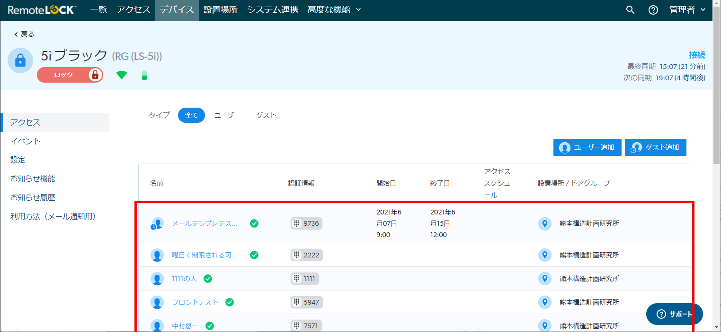Click the green Wi-Fi signal icon
Screen dimensions: 721x332
122,75
